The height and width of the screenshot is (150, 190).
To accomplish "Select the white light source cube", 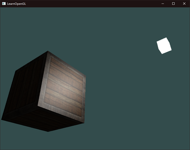I will pos(164,46).
